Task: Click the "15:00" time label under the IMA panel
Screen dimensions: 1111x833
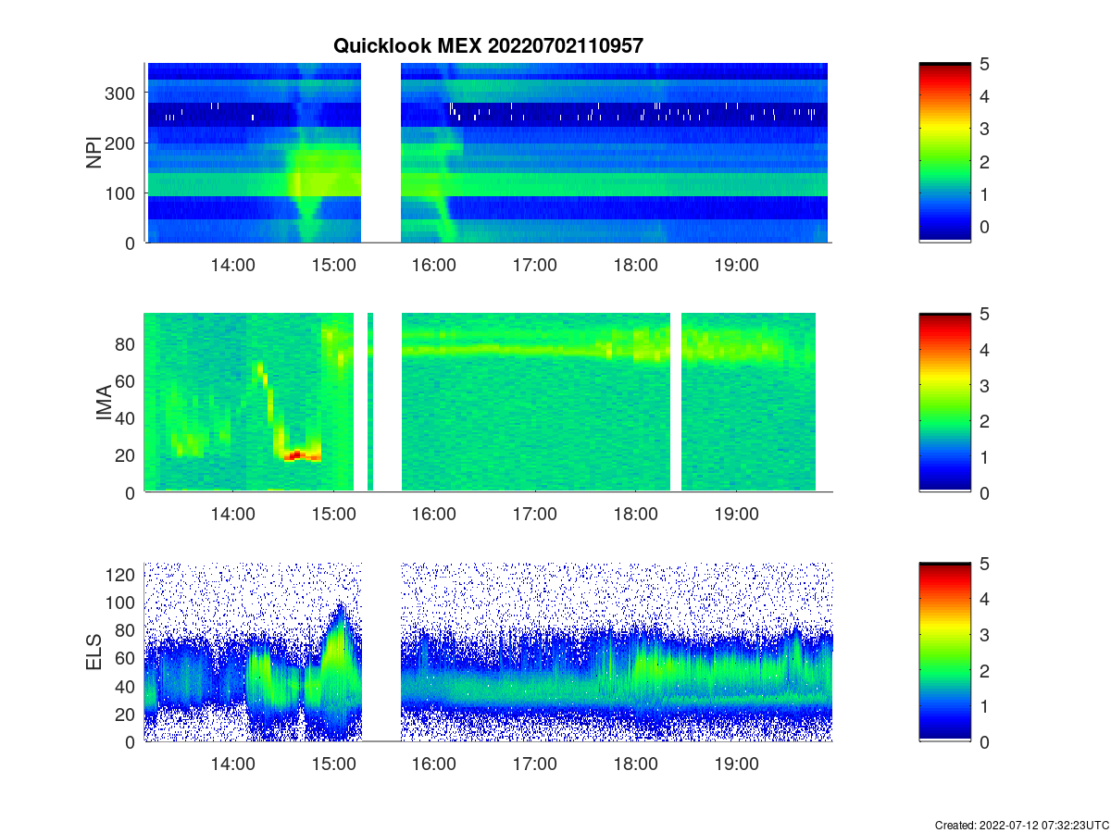Action: pyautogui.click(x=333, y=515)
